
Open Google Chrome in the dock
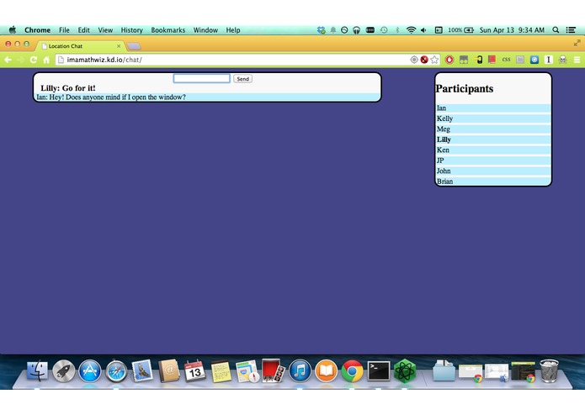[x=352, y=370]
